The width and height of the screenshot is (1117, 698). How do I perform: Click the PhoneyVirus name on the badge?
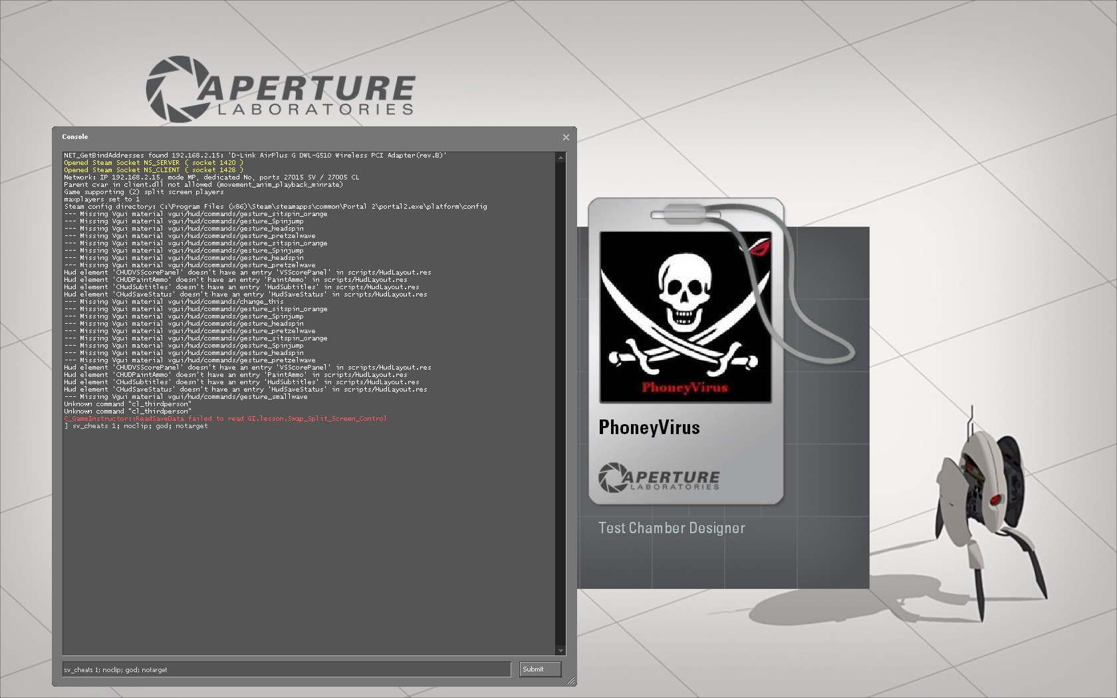pos(649,427)
